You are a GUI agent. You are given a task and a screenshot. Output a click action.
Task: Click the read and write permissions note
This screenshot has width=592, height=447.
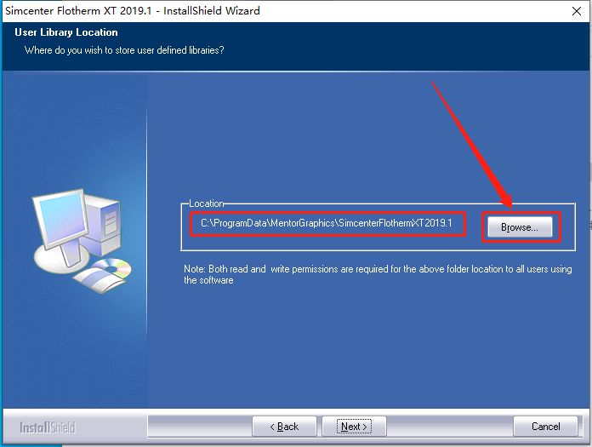click(x=378, y=274)
